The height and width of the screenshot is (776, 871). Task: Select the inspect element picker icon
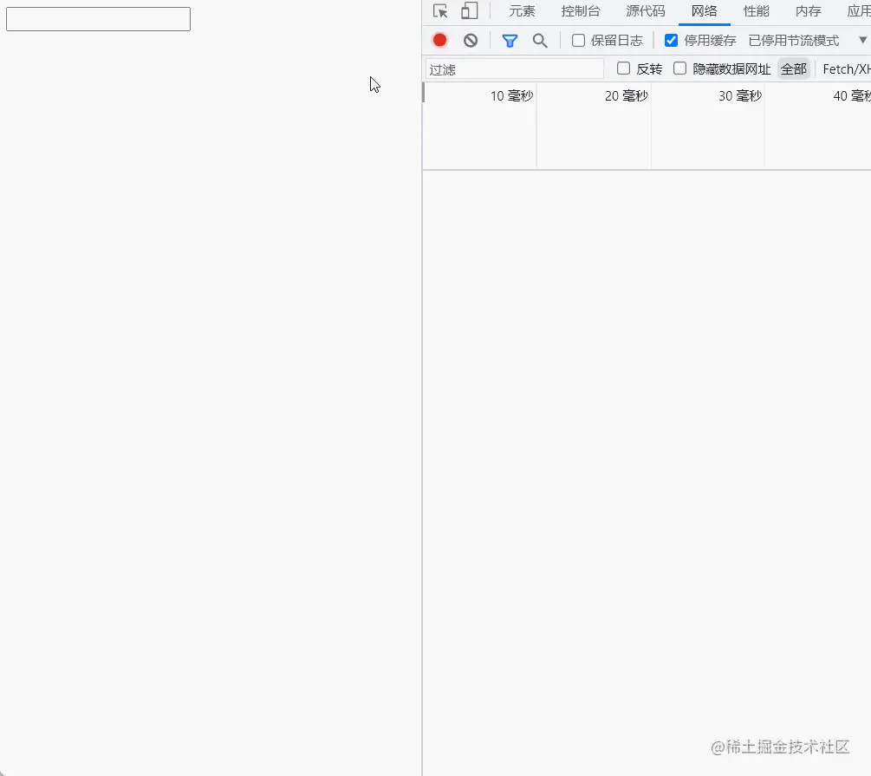tap(439, 11)
